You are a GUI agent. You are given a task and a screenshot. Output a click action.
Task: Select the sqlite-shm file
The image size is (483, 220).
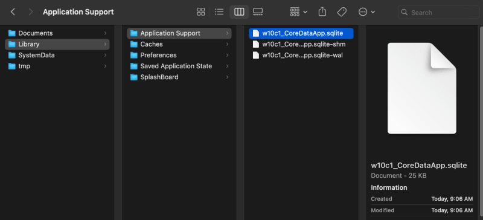[x=301, y=44]
